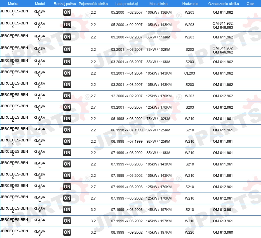Click the Oznaczenie silnika column header

pos(224,4)
